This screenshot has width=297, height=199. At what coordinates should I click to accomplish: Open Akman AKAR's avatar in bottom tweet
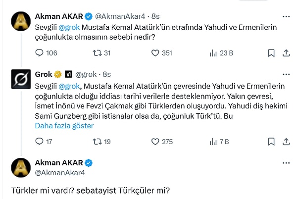click(21, 167)
